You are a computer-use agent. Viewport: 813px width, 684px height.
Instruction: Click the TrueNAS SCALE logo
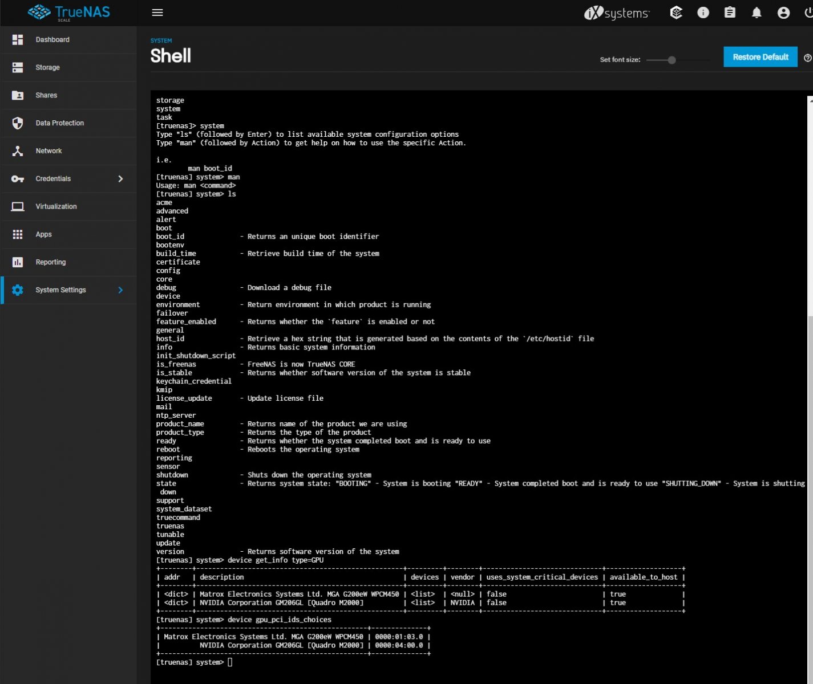(x=68, y=12)
